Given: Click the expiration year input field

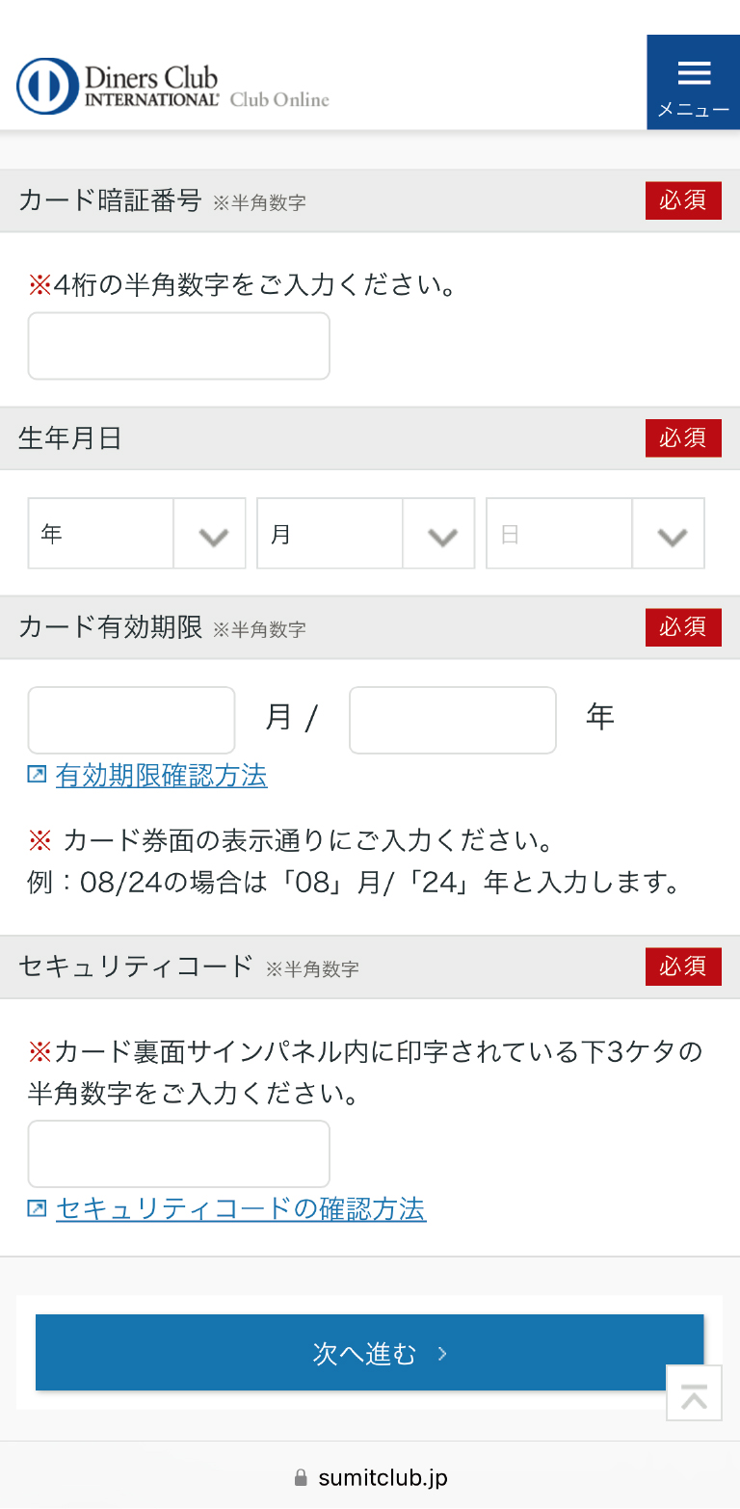Looking at the screenshot, I should [452, 720].
